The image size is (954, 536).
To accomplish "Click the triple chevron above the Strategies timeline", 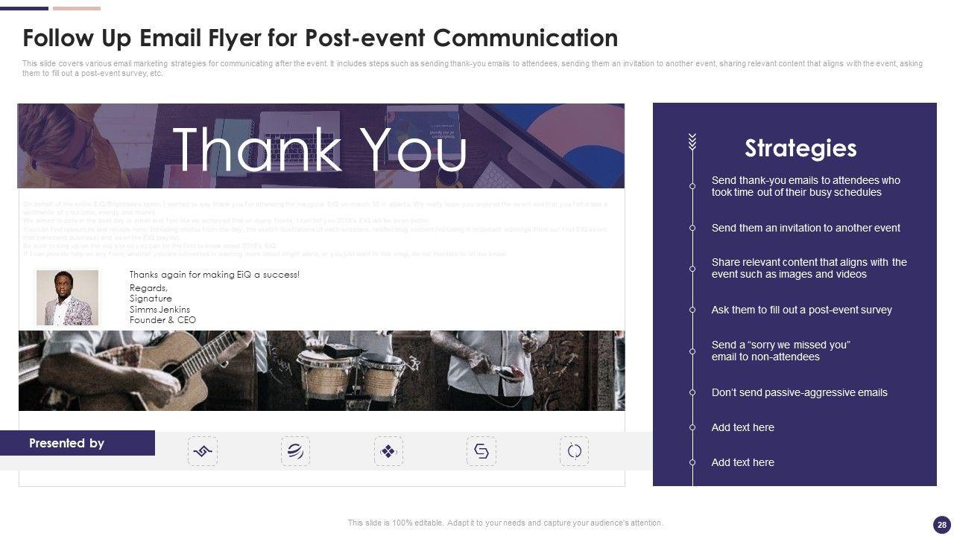I will coord(692,141).
